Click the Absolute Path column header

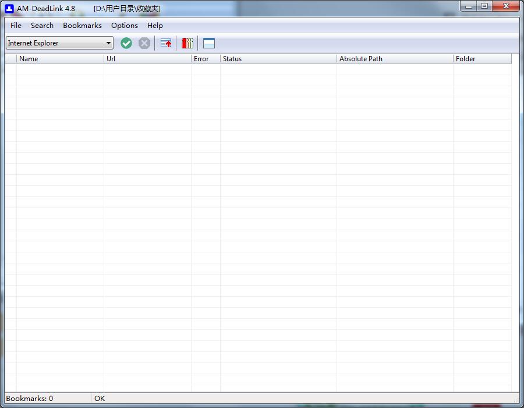(x=395, y=58)
